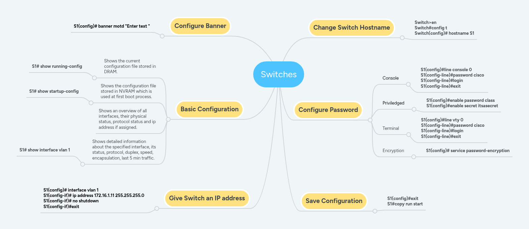Click the S1# show interface vlan 1 node
529x229 pixels.
(45, 150)
